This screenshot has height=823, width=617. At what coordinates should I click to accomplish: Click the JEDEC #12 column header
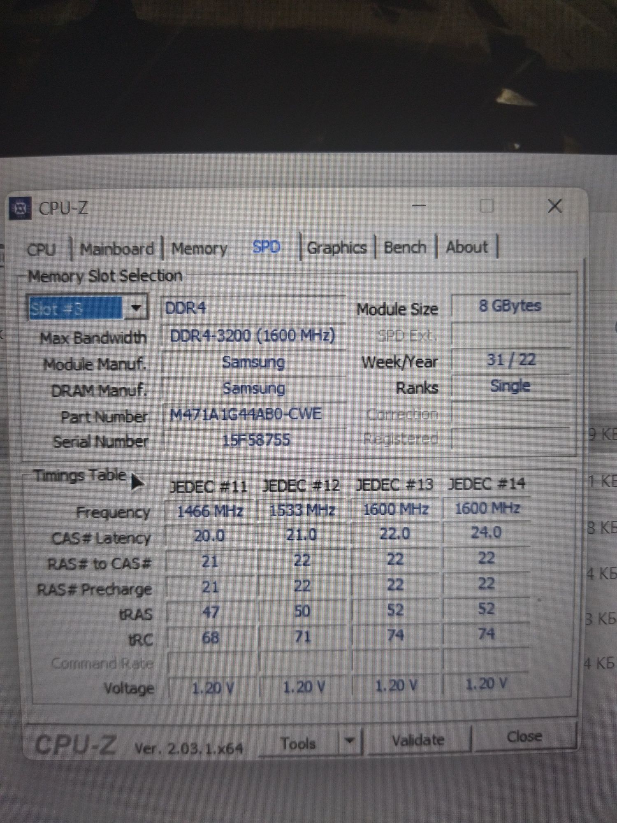302,486
